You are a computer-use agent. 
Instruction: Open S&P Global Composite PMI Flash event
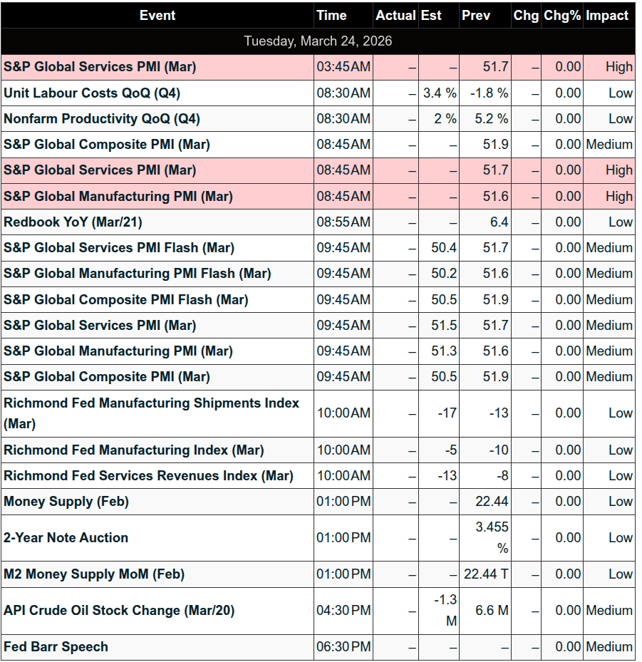[x=126, y=300]
